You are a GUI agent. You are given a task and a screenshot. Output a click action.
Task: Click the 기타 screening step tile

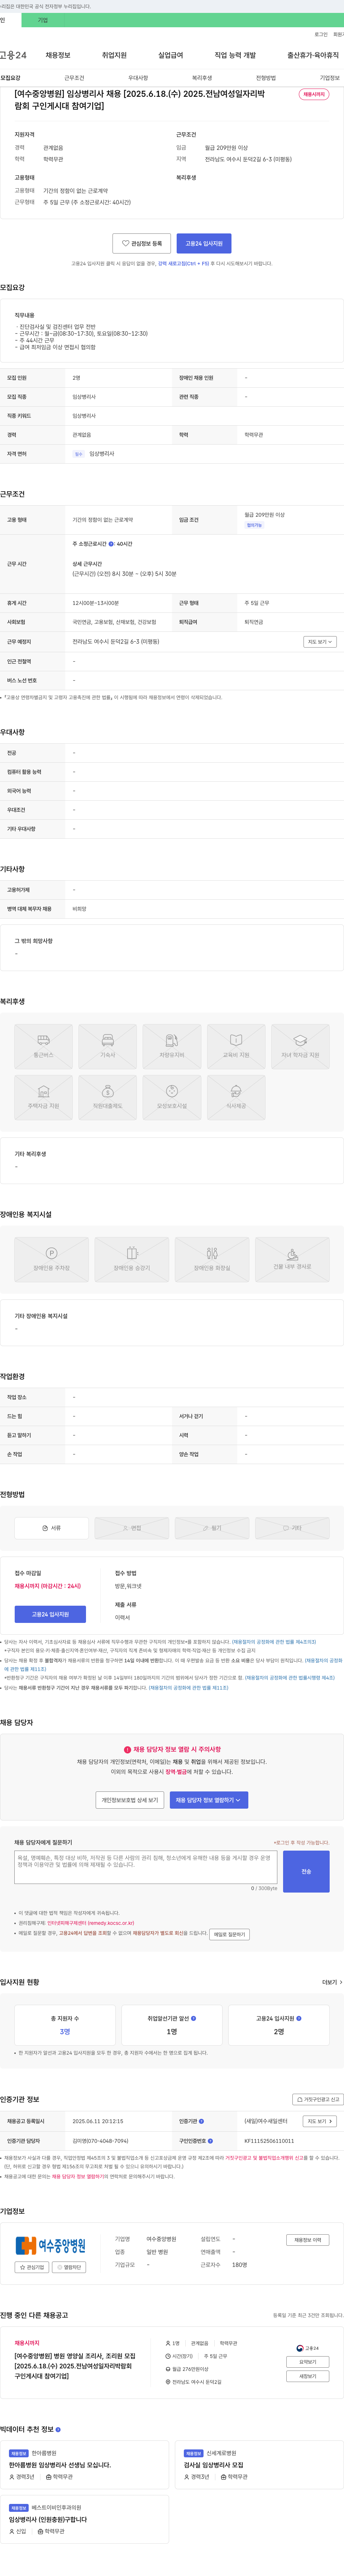tap(292, 1528)
